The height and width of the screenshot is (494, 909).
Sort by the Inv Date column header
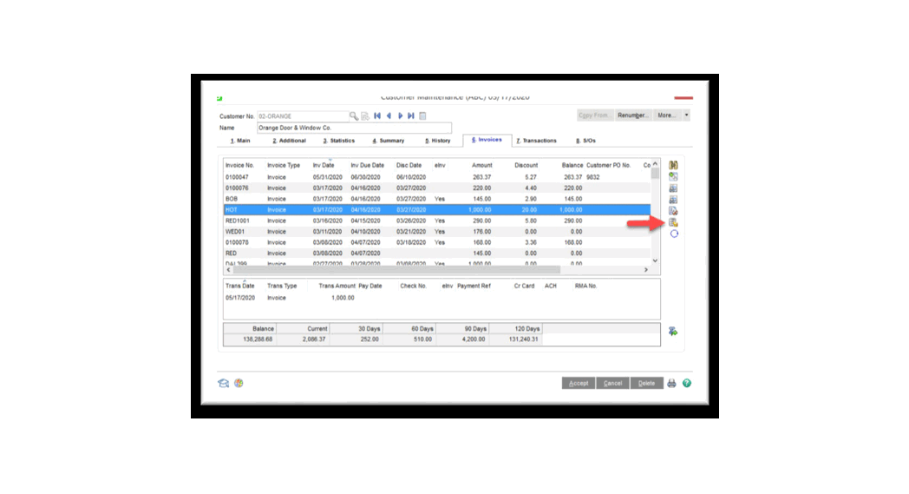pyautogui.click(x=324, y=166)
